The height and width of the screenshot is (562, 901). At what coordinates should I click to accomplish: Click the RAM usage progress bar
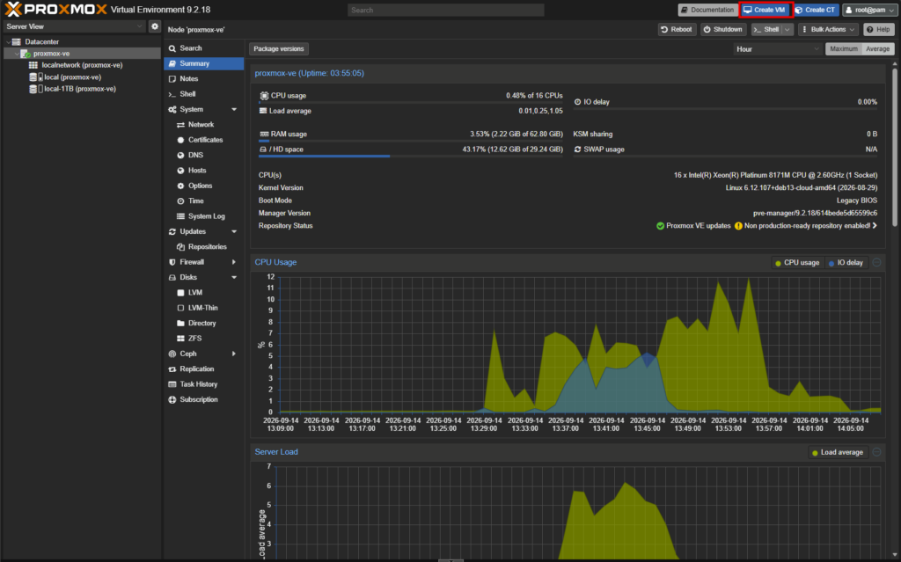coord(411,141)
